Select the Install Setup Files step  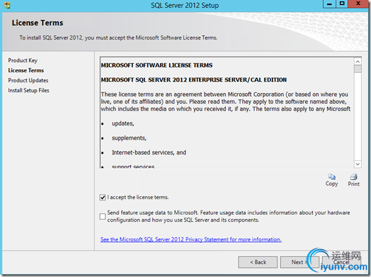point(29,90)
